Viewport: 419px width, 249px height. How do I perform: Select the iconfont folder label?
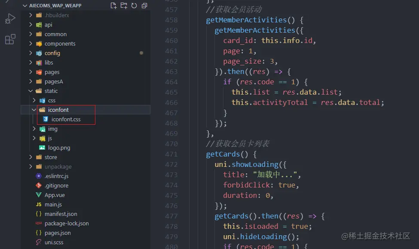(x=58, y=110)
